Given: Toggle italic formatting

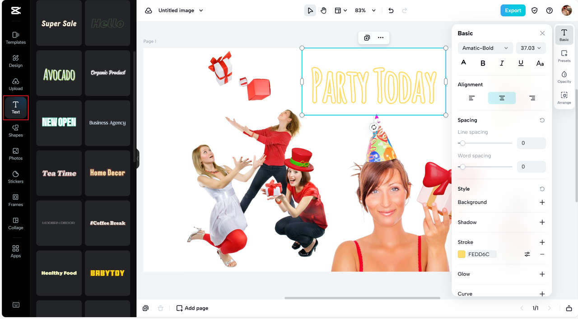Looking at the screenshot, I should click(502, 63).
